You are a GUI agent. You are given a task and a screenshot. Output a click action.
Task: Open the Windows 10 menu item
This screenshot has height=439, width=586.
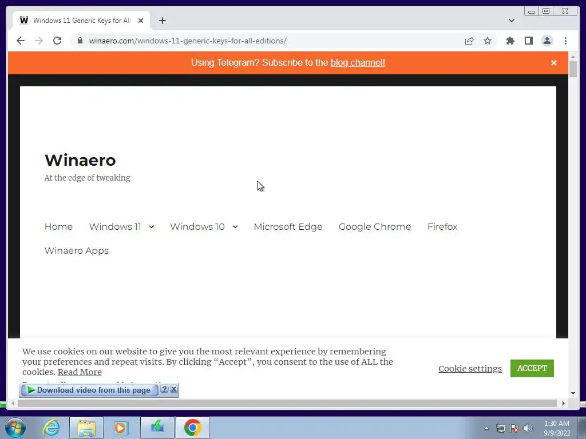click(x=197, y=226)
